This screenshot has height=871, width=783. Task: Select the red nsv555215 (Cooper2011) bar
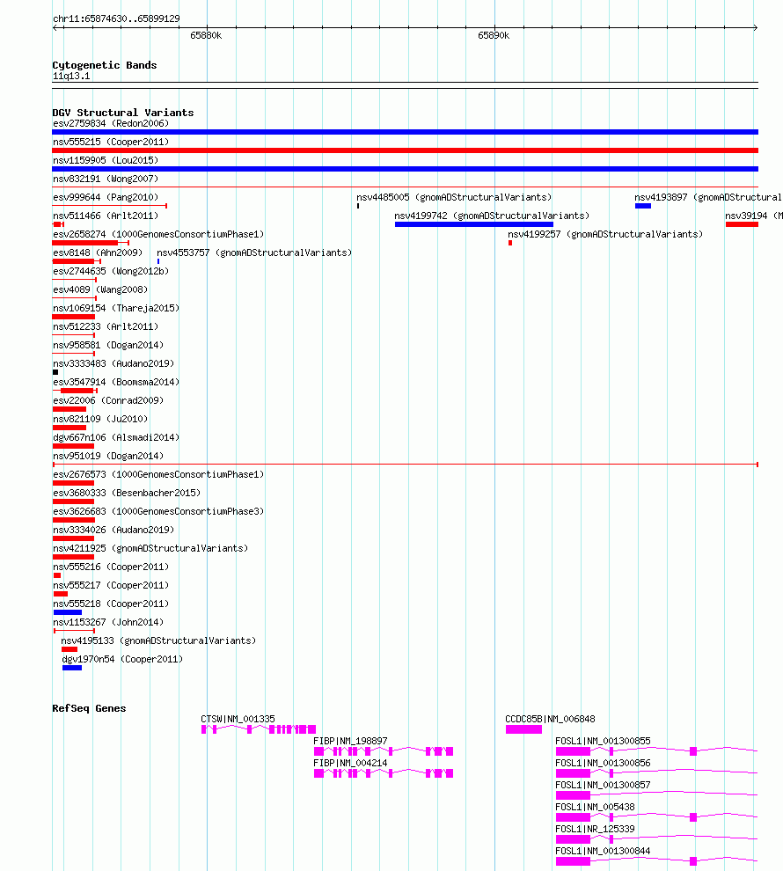(406, 150)
